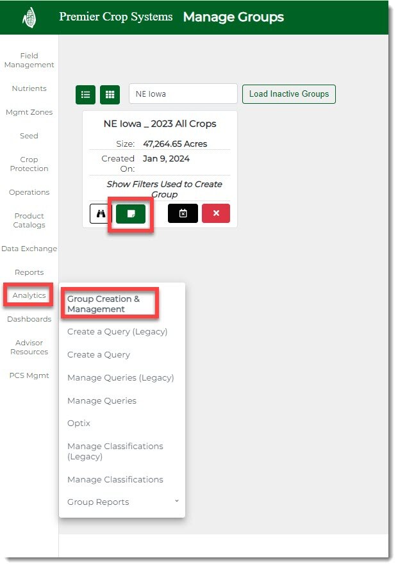The image size is (398, 567).
Task: Select Manage Classifications (Legacy)
Action: click(x=115, y=451)
